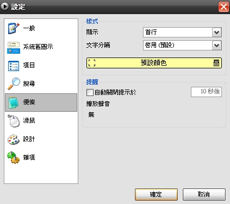Click the 無 sound selection
Image resolution: width=230 pixels, height=204 pixels.
click(91, 114)
